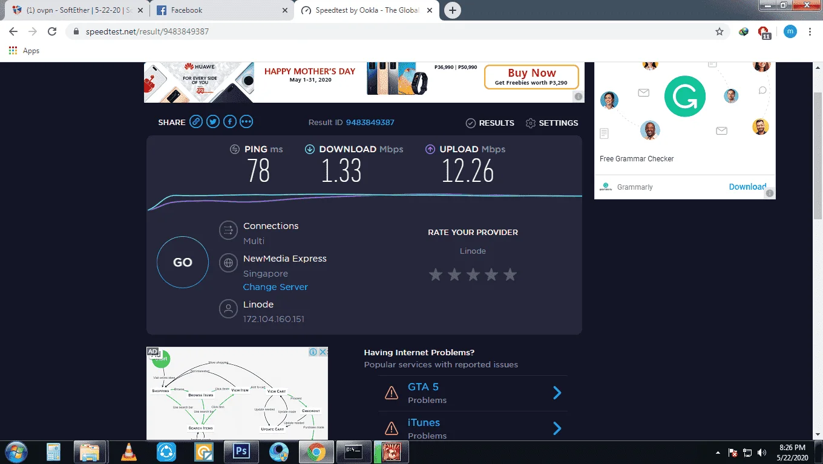This screenshot has height=464, width=823.
Task: Open more sharing options ellipsis icon
Action: (246, 122)
